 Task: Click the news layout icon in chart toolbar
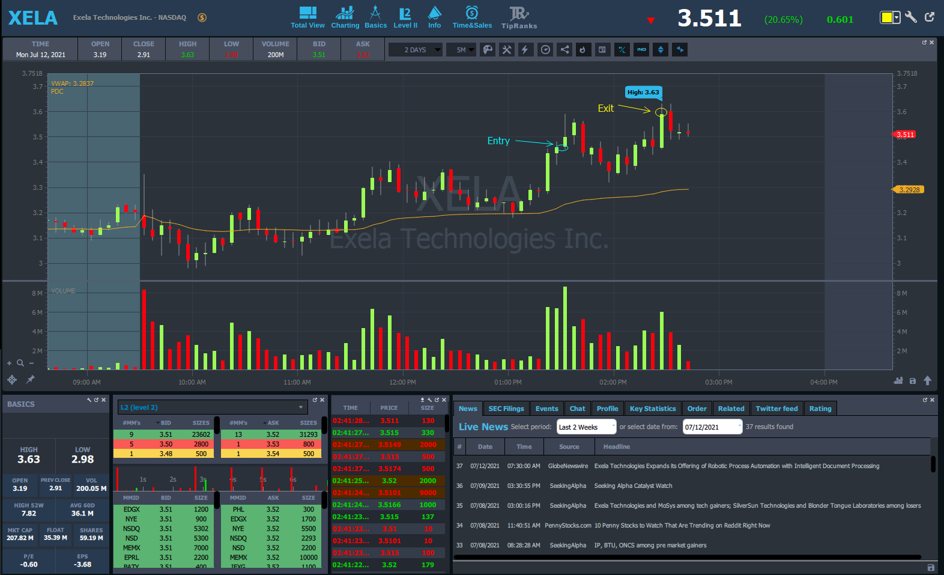tap(602, 50)
